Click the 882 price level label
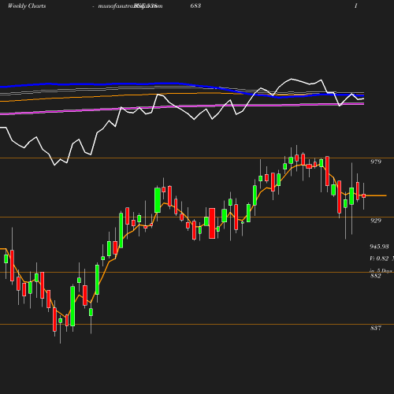 tap(376, 276)
